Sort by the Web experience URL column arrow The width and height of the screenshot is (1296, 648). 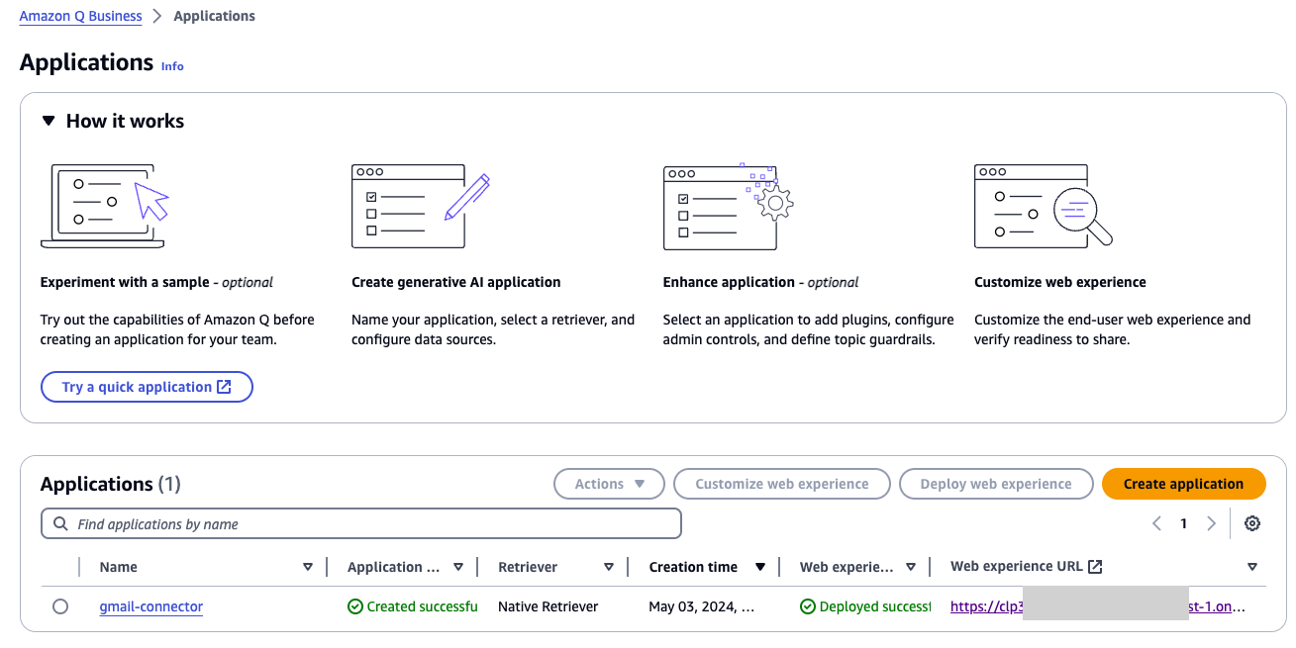coord(1252,567)
